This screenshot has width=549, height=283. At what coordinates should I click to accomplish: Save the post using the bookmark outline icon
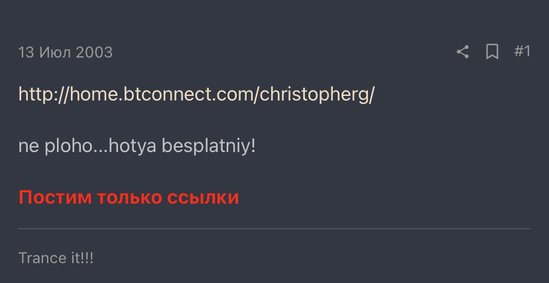492,52
